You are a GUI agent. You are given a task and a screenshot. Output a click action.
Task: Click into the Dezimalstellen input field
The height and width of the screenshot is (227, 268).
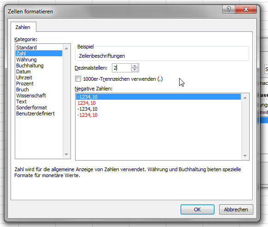[122, 68]
